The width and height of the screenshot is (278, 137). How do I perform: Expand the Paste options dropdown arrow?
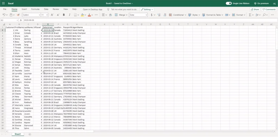coord(14,15)
